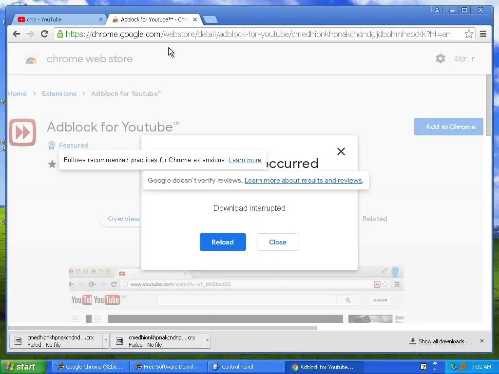The image size is (499, 374).
Task: Open Web Store settings gear
Action: (440, 58)
